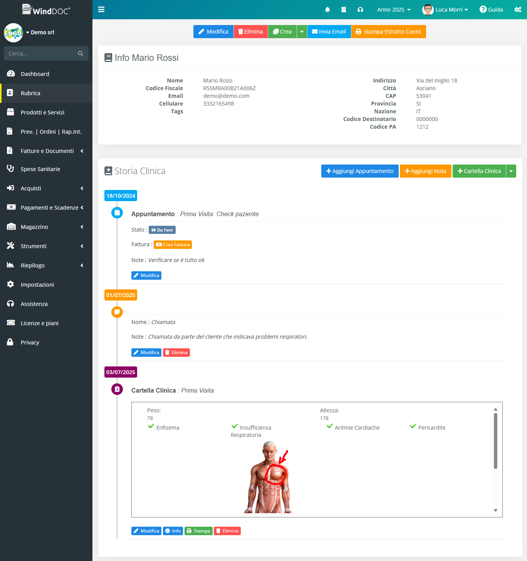Click the search magnifier icon
Viewport: 527px width, 561px height.
(81, 54)
